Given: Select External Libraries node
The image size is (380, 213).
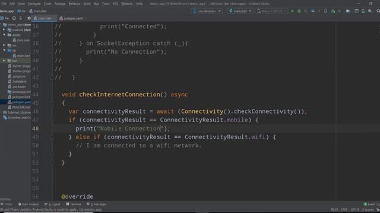Looking at the screenshot, I should click(x=17, y=112).
